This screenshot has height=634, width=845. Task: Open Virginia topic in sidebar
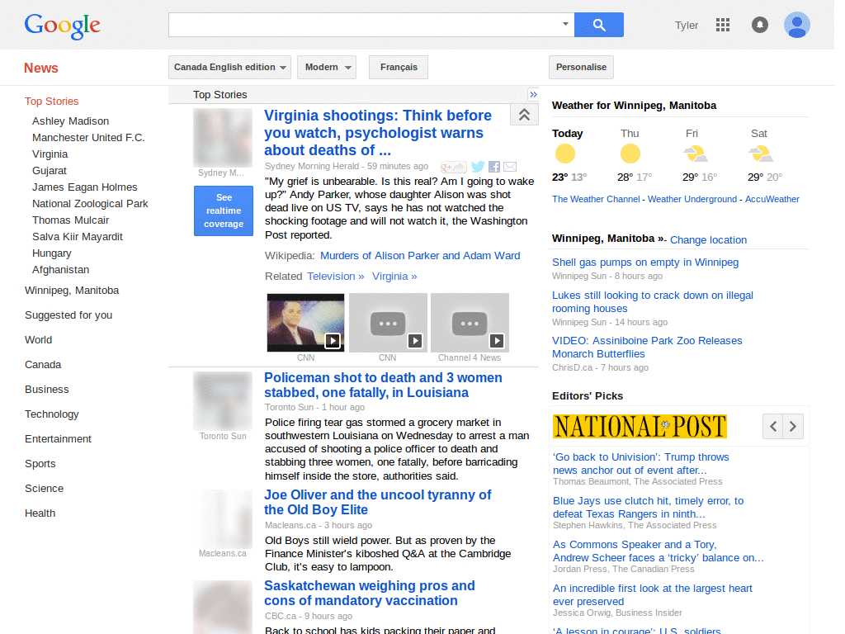tap(50, 154)
